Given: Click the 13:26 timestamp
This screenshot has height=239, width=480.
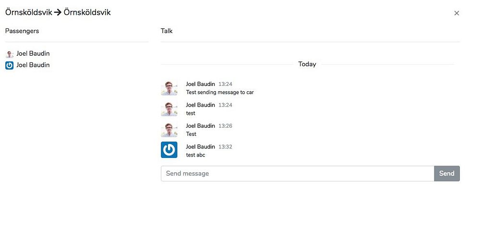Looking at the screenshot, I should [225, 126].
